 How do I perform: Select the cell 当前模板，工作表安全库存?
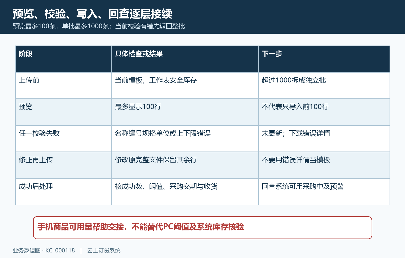click(185, 85)
